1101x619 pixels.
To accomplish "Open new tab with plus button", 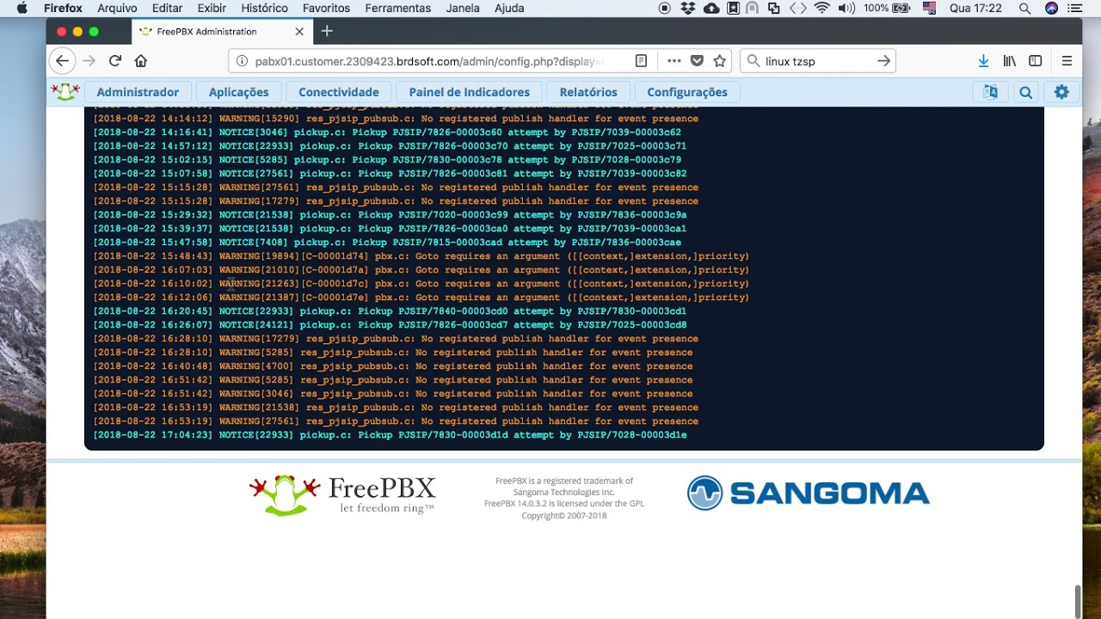I will (x=327, y=31).
